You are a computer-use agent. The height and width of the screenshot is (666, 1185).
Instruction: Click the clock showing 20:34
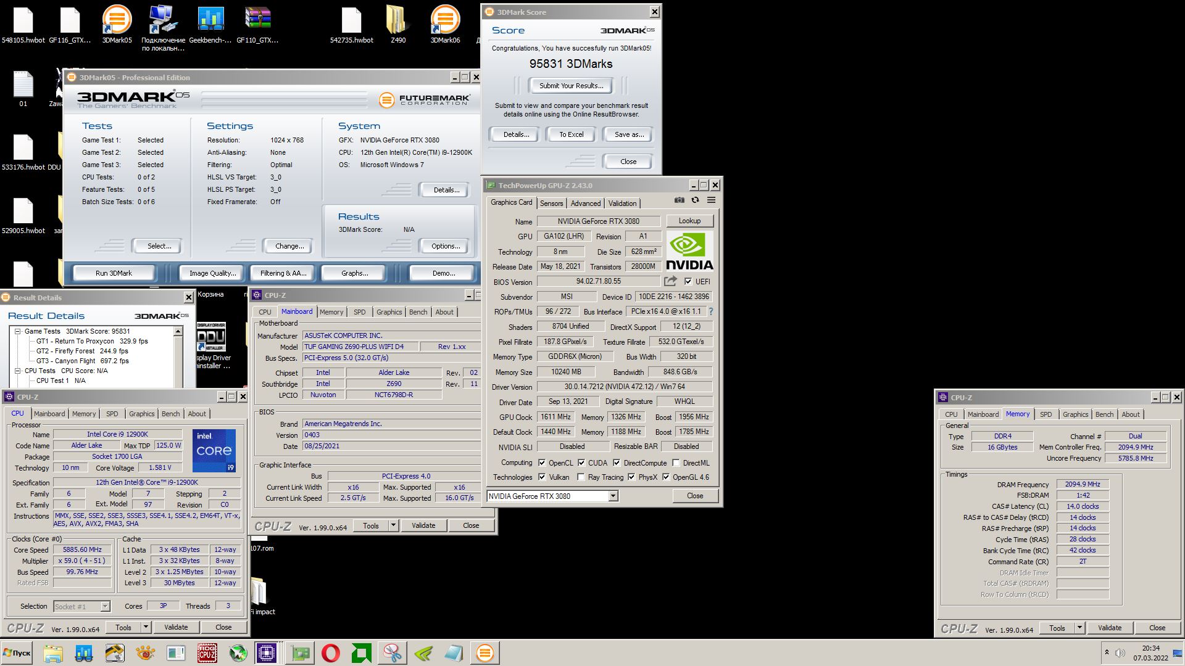[x=1150, y=648]
